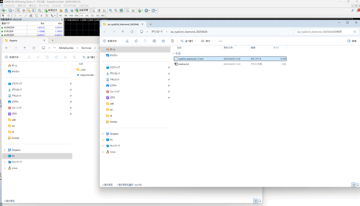Viewport: 360px width, 206px height.
Task: Open the MetaTrader Navigator panel icon
Action: click(29, 10)
